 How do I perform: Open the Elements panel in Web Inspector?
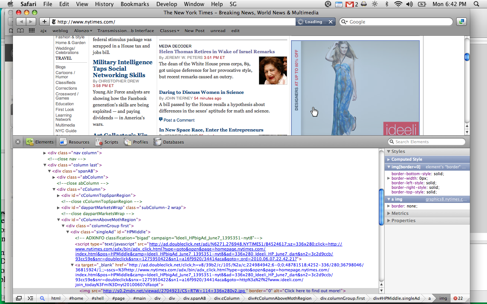[x=40, y=142]
